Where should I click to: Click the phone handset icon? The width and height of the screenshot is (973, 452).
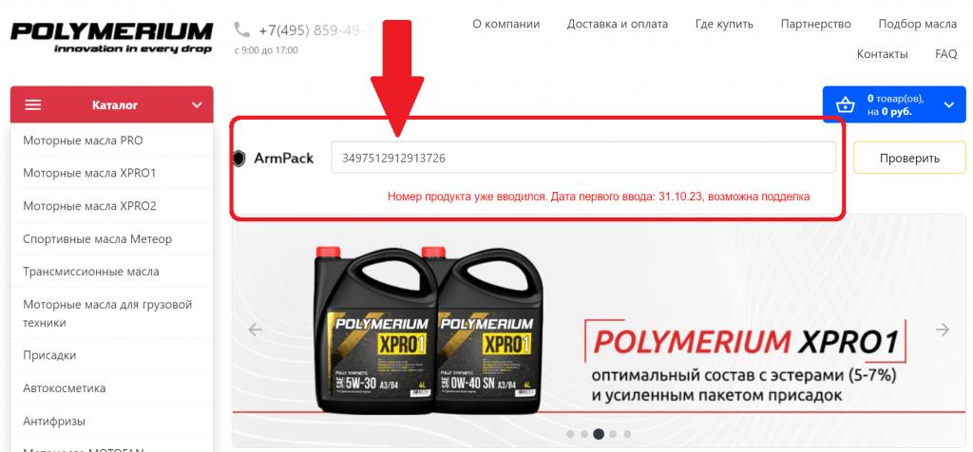[242, 29]
